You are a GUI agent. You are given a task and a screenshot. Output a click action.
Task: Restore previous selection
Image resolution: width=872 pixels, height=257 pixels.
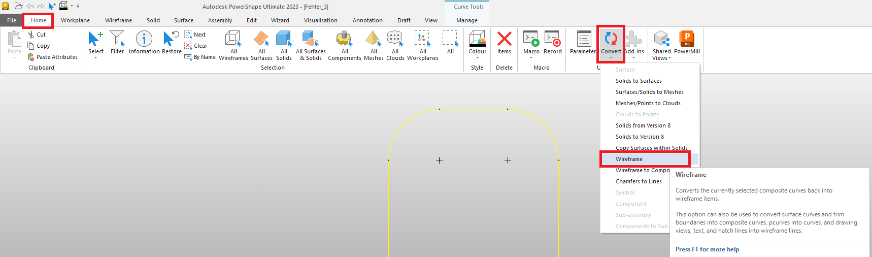[172, 42]
